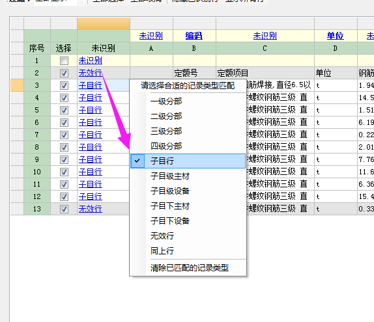Open the 子目行 link in row 10
This screenshot has width=374, height=322.
(91, 172)
